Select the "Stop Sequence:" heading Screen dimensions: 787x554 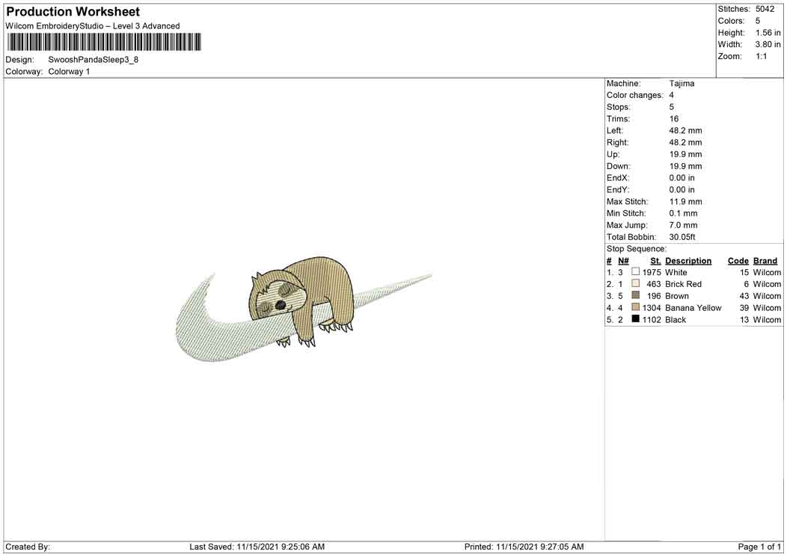pyautogui.click(x=637, y=249)
